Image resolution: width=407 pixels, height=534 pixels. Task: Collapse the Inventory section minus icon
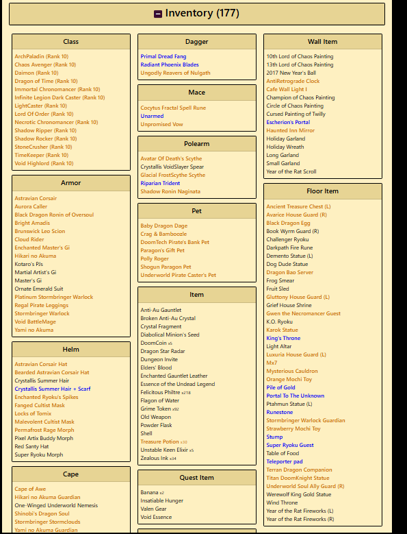point(158,14)
